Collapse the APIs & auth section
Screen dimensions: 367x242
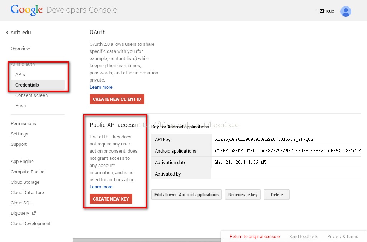pyautogui.click(x=23, y=64)
